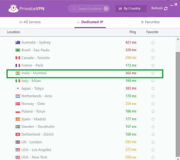Click scrollbar up arrow
The width and height of the screenshot is (180, 160).
coord(178,39)
